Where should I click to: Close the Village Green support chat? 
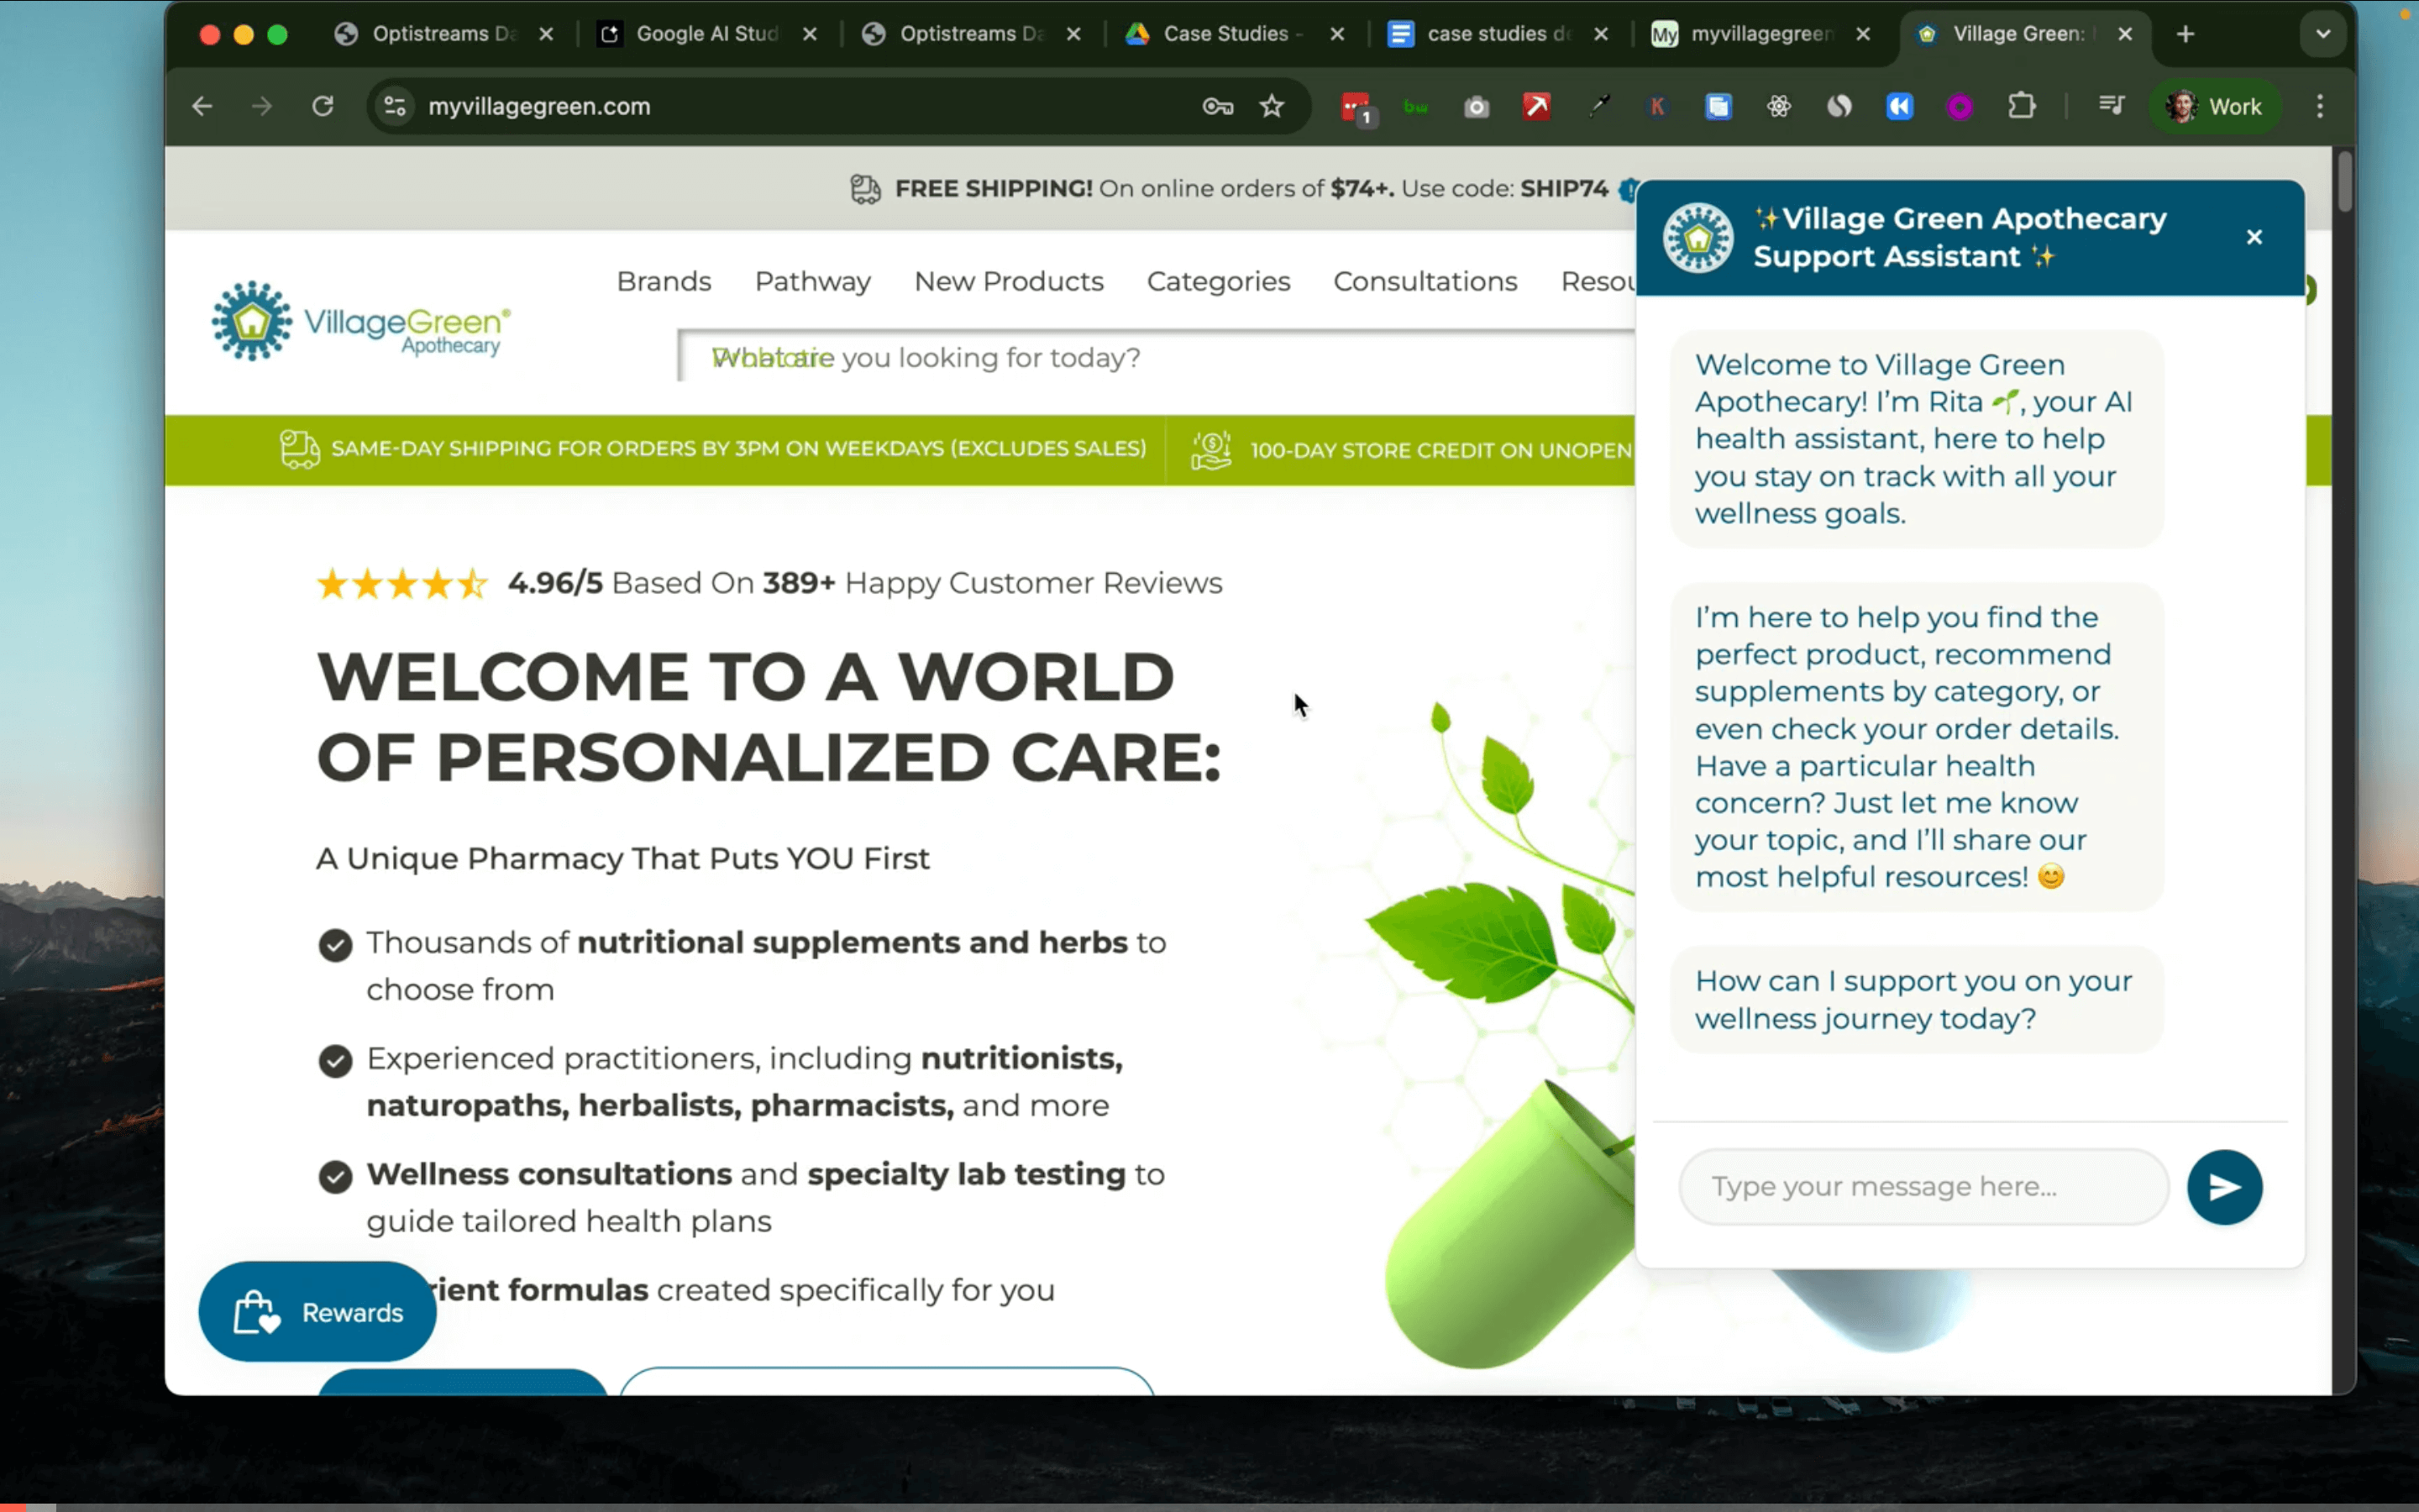point(2254,237)
